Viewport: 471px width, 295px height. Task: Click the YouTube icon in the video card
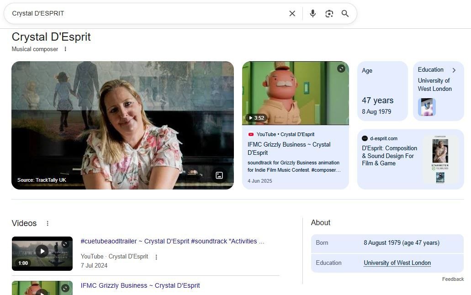click(251, 134)
